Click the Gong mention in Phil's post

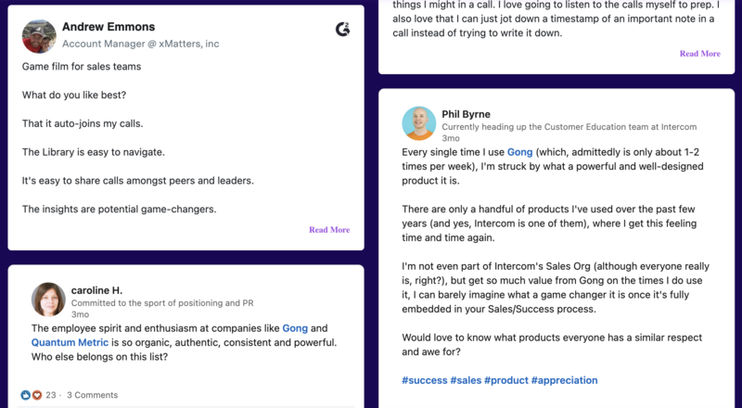pos(519,151)
